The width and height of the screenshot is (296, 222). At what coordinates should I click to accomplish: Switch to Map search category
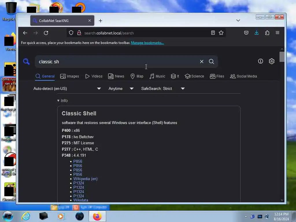point(137,76)
